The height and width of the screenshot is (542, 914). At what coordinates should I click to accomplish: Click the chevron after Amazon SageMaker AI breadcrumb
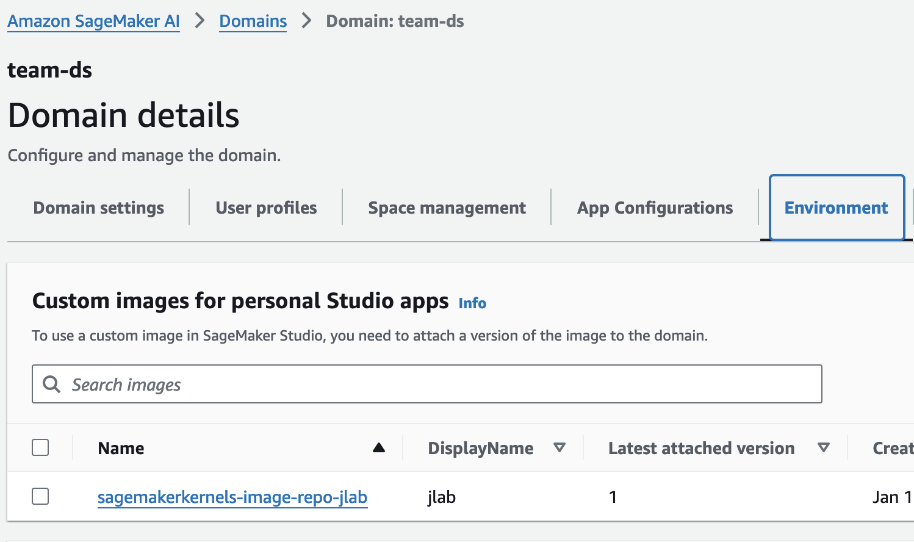click(200, 21)
